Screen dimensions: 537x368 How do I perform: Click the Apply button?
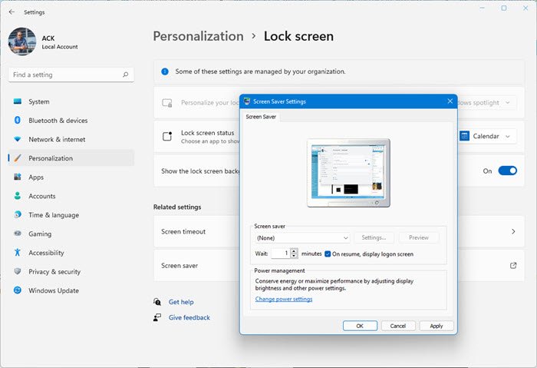(x=437, y=326)
